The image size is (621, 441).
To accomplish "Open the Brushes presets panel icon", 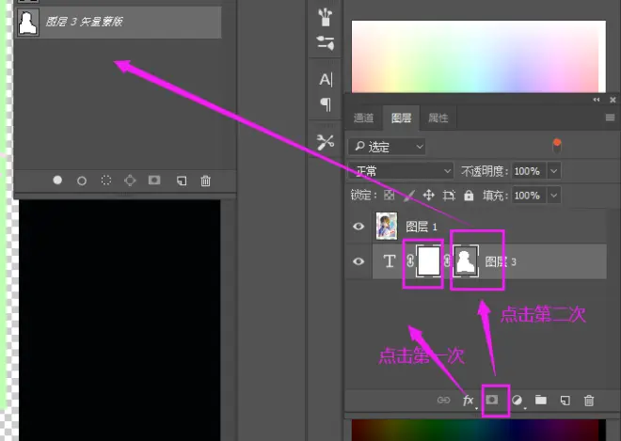I will (325, 17).
